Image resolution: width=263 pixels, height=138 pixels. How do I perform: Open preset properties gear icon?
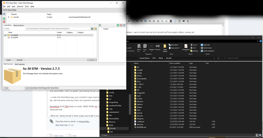point(124,25)
